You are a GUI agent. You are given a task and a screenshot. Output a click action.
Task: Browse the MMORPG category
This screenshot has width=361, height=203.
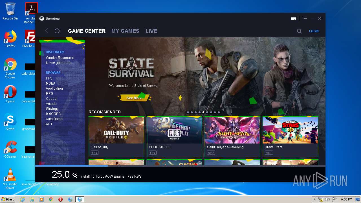[53, 114]
